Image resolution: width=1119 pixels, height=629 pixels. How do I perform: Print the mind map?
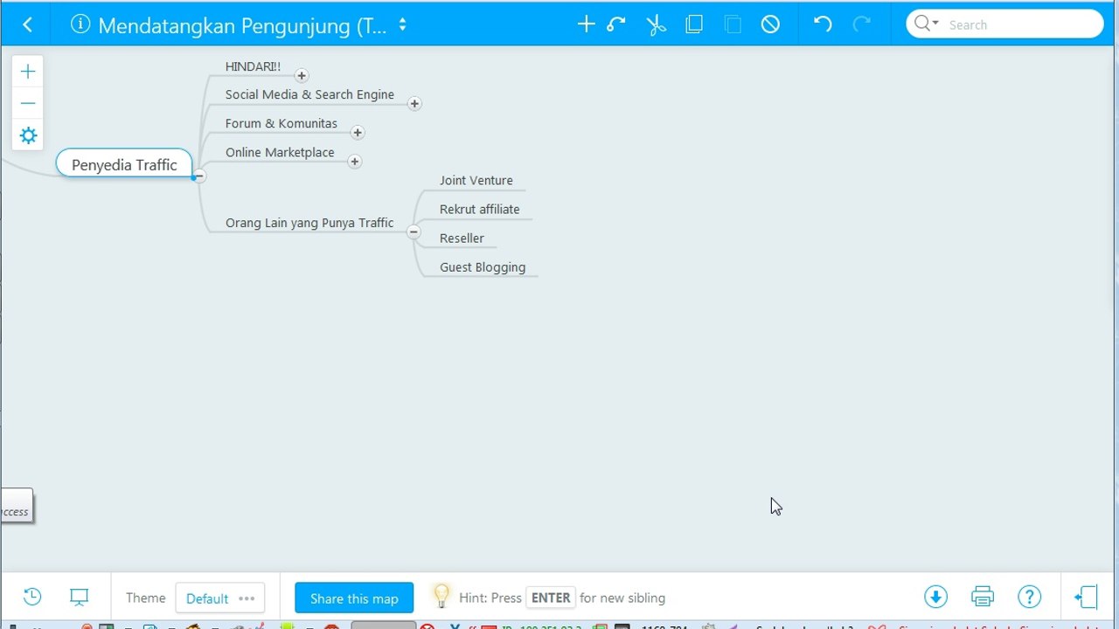[983, 597]
